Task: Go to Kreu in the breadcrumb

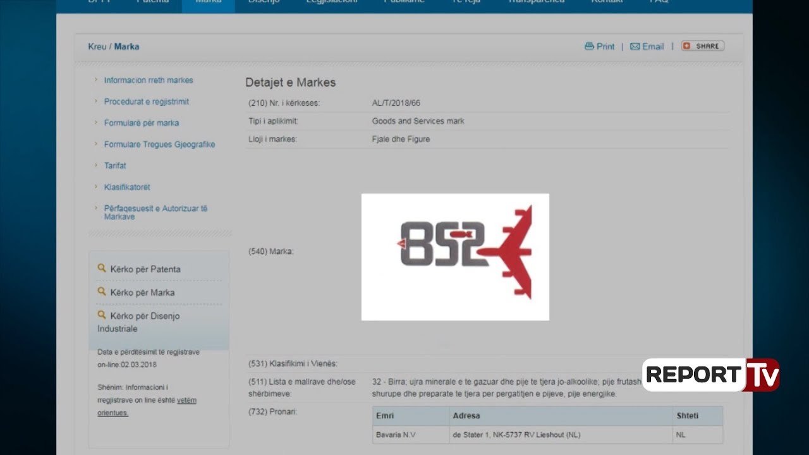Action: click(x=97, y=47)
